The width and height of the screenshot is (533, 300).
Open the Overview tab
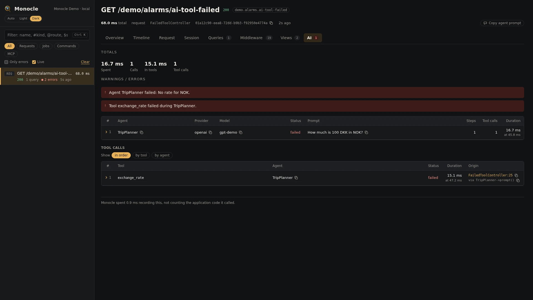click(115, 38)
